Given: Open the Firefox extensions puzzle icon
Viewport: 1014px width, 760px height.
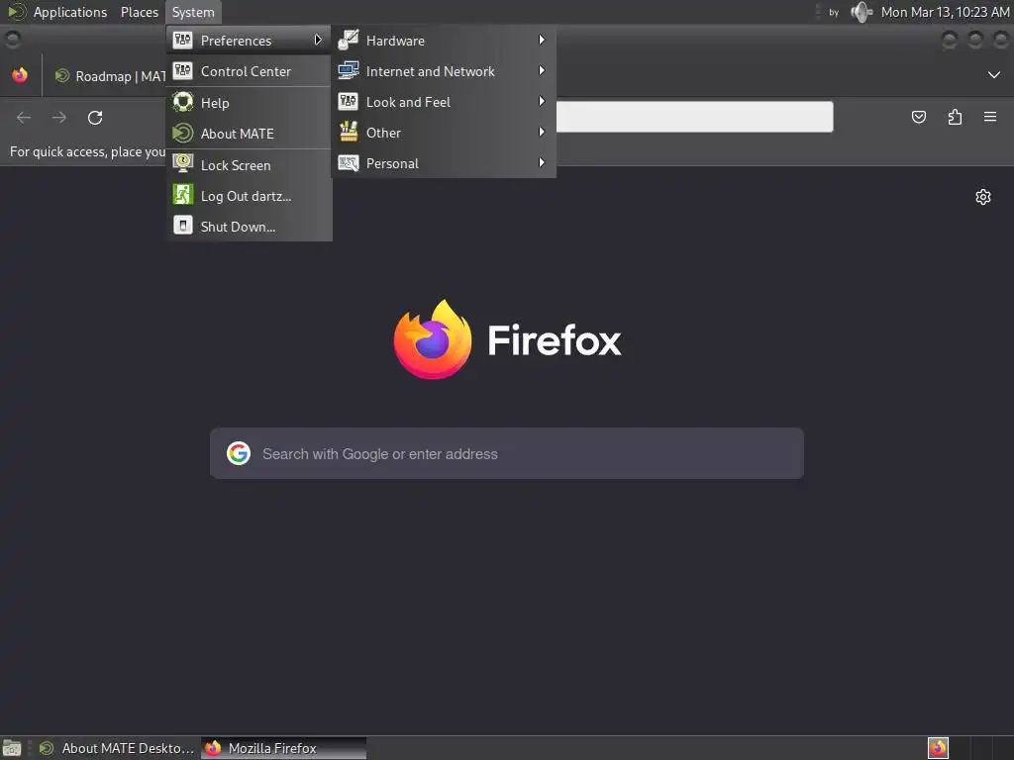Looking at the screenshot, I should click(955, 117).
